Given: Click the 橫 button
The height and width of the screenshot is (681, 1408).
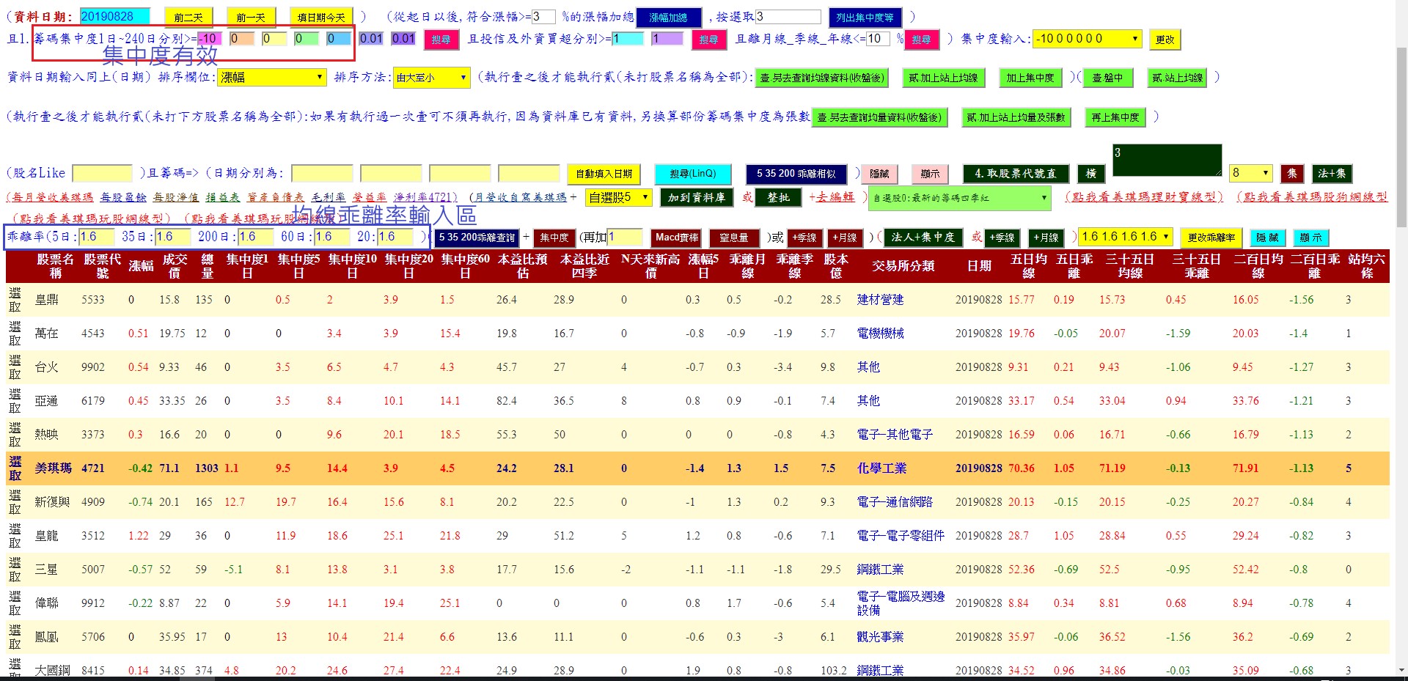Looking at the screenshot, I should point(1090,174).
